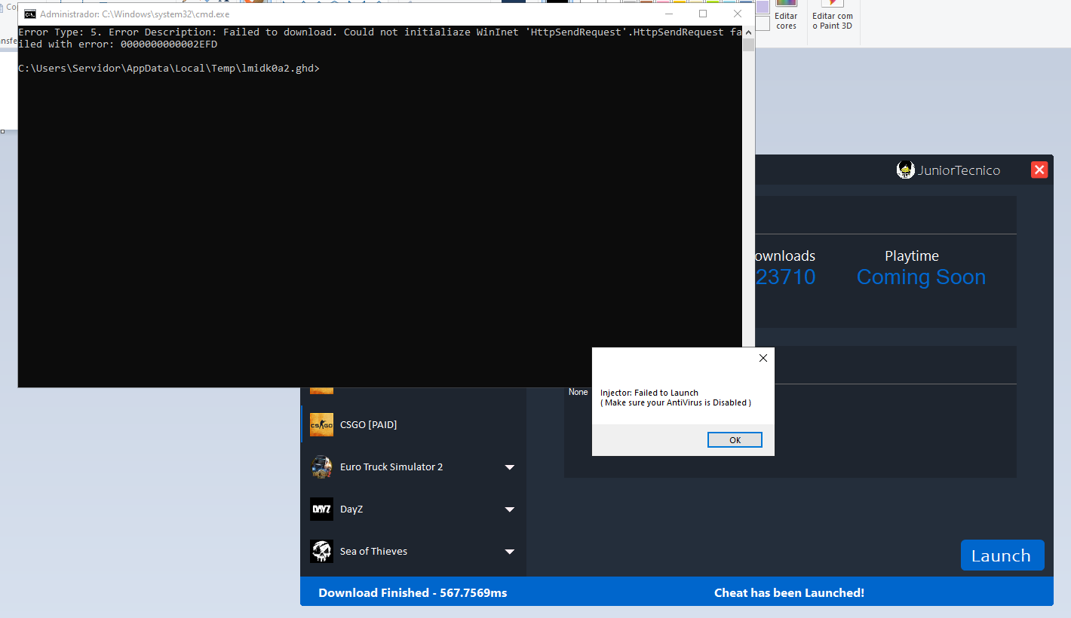Close the launcher with the red X

click(x=1039, y=170)
